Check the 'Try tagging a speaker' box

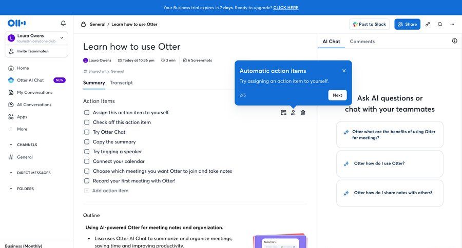87,152
